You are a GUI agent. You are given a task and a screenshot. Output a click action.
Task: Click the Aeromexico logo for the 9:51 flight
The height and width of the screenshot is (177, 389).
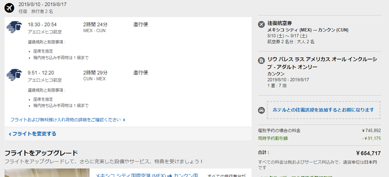point(14,75)
